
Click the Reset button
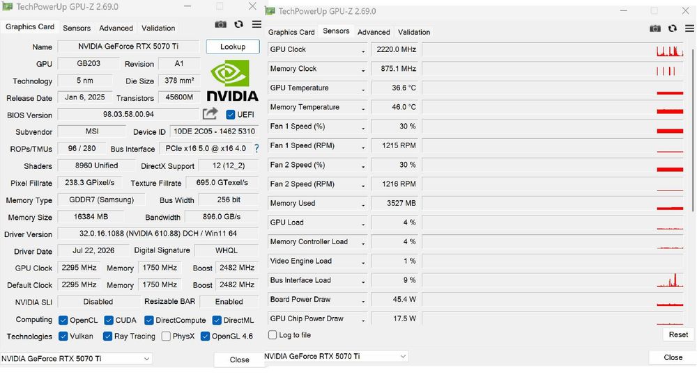point(678,334)
